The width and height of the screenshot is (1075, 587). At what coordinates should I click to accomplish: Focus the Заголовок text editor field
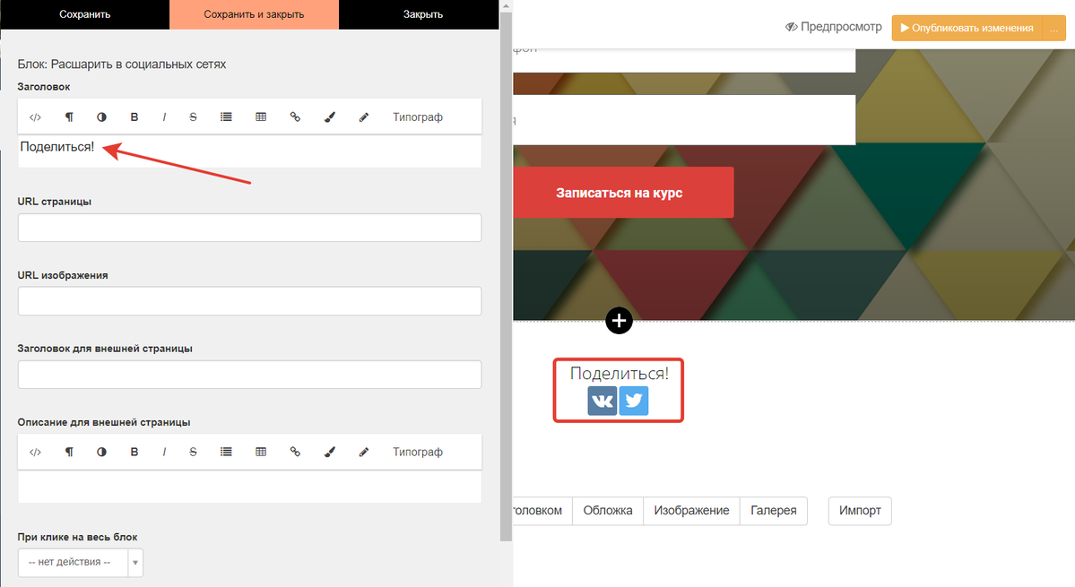click(249, 151)
